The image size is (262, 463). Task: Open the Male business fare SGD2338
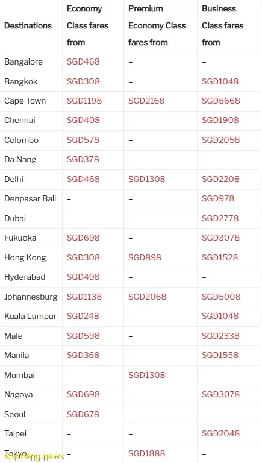click(220, 336)
